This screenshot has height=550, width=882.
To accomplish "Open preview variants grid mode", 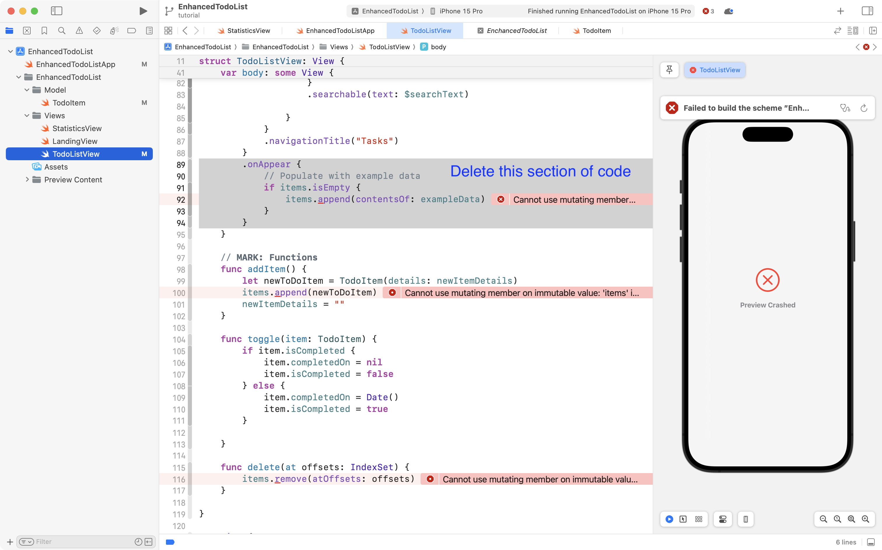I will (x=699, y=519).
